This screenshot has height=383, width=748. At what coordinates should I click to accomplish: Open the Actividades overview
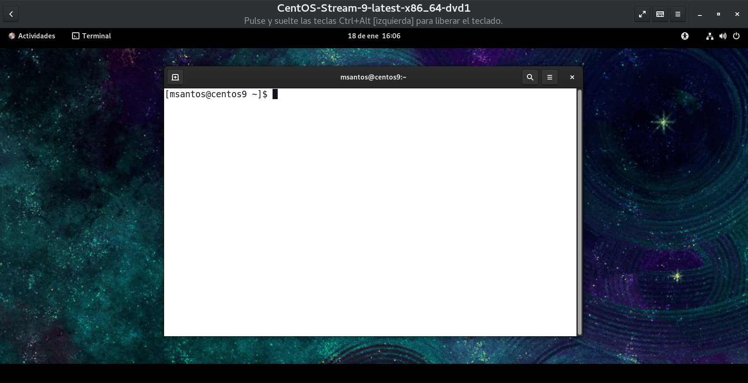click(32, 36)
